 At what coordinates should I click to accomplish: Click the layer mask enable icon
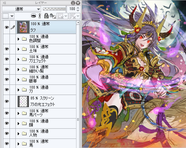click(x=62, y=16)
